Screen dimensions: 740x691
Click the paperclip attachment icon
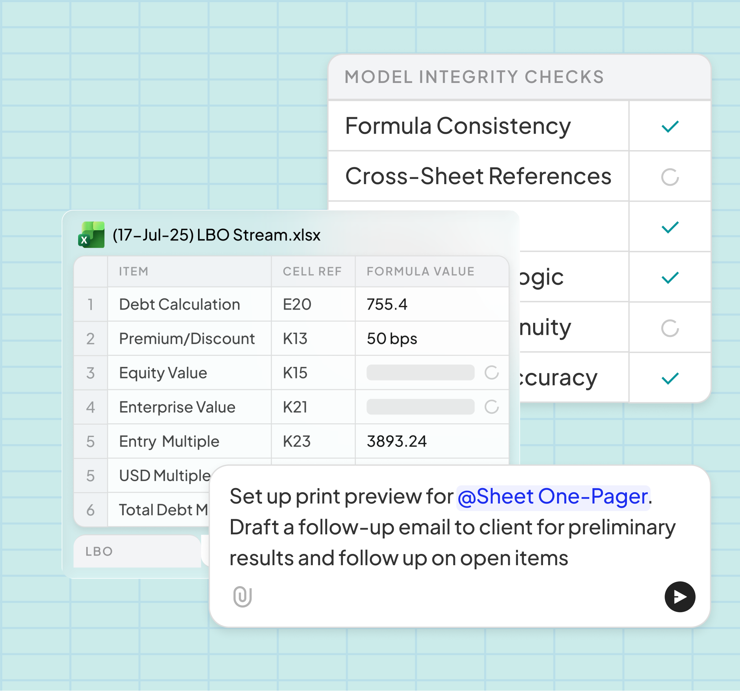242,596
